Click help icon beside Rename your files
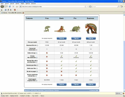The width and height of the screenshot is (125, 97). (x=37, y=65)
